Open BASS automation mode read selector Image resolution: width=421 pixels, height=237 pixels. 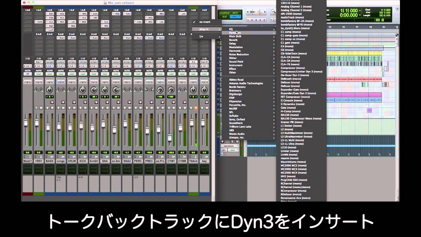tap(50, 74)
